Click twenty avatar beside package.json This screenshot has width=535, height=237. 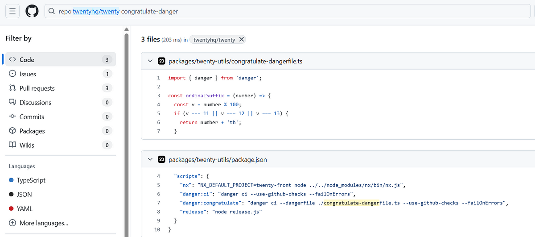pos(162,159)
